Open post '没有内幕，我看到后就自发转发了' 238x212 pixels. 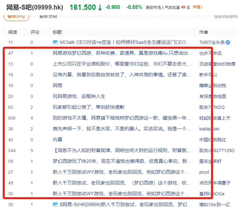click(x=122, y=75)
